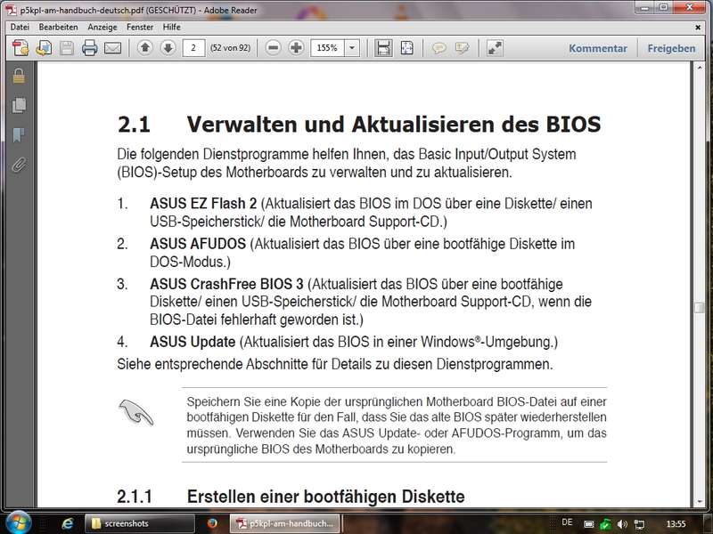
Task: Go to the next page with the down arrow
Action: (x=168, y=47)
